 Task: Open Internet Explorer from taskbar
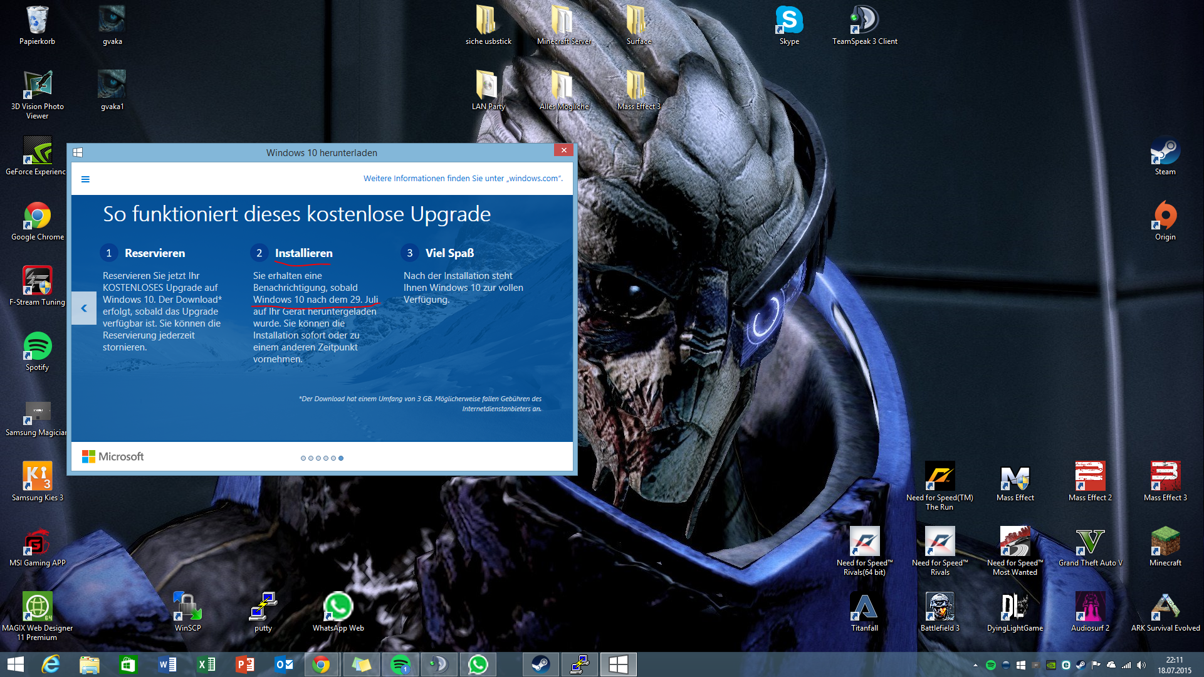coord(51,664)
